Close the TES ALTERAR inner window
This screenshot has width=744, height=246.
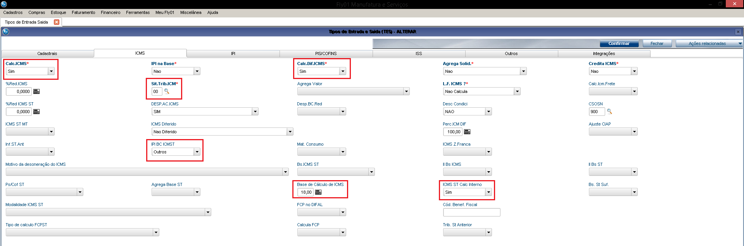[738, 32]
